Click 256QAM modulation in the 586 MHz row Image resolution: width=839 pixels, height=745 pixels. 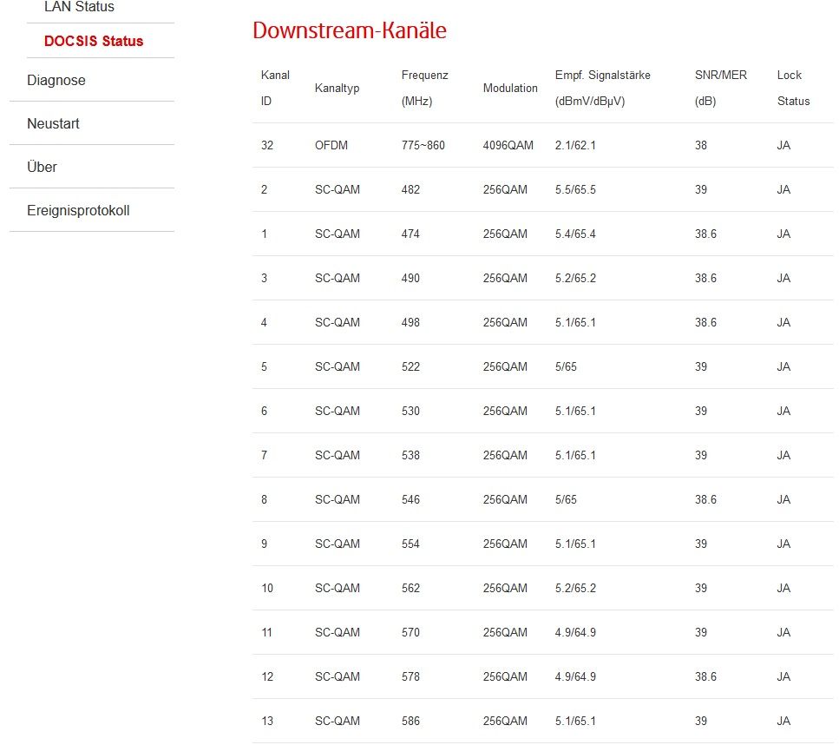(x=505, y=721)
